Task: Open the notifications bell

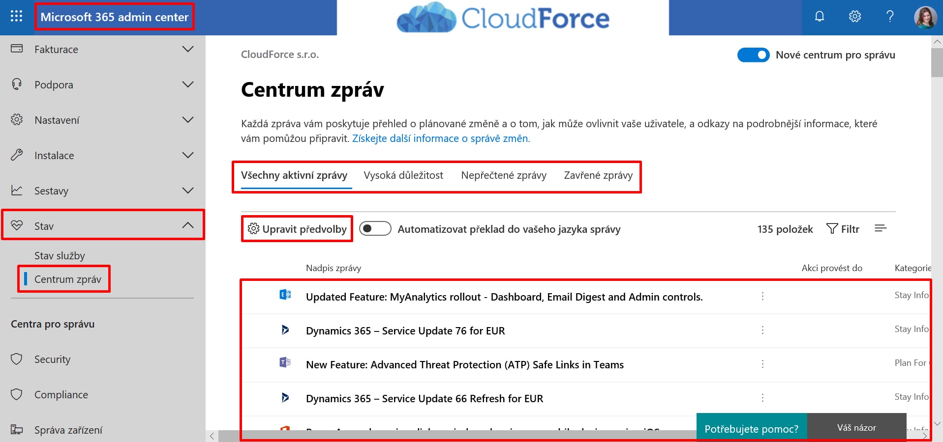Action: coord(820,17)
